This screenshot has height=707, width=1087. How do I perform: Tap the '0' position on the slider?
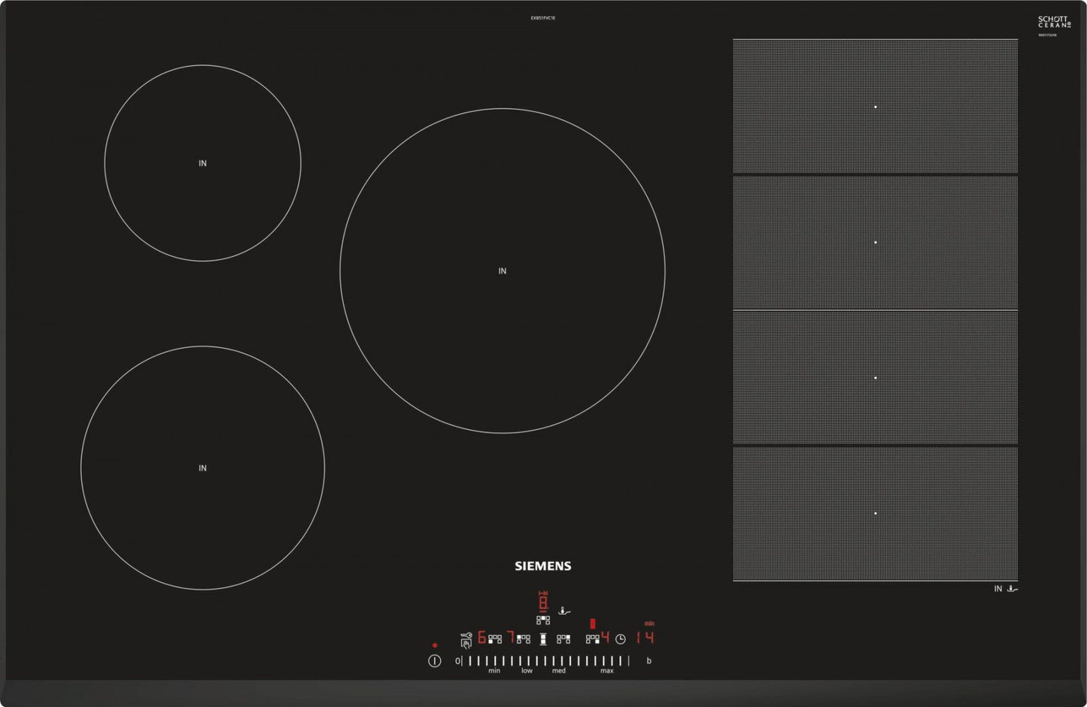coord(458,661)
